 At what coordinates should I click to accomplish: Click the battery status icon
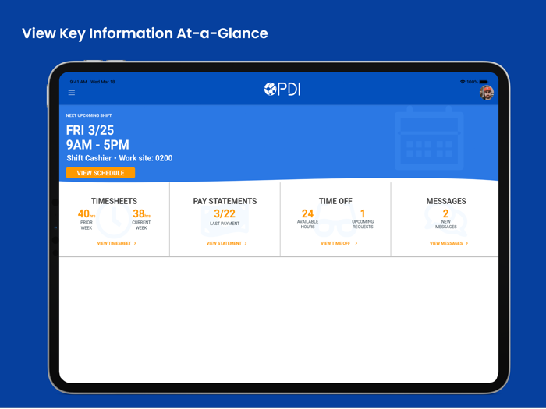[x=484, y=82]
